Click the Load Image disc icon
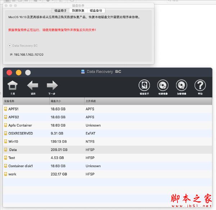 pos(181,85)
